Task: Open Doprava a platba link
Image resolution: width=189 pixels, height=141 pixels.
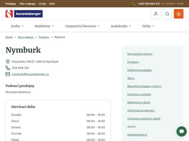Action: (139, 94)
